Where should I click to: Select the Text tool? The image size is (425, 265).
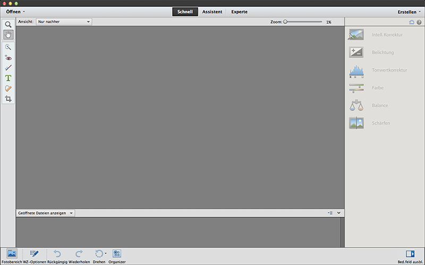[x=8, y=78]
